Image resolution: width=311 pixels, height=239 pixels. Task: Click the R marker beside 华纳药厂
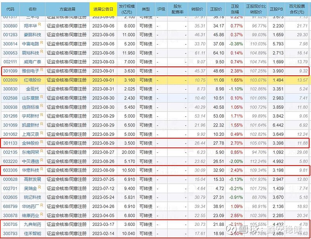pos(42,205)
